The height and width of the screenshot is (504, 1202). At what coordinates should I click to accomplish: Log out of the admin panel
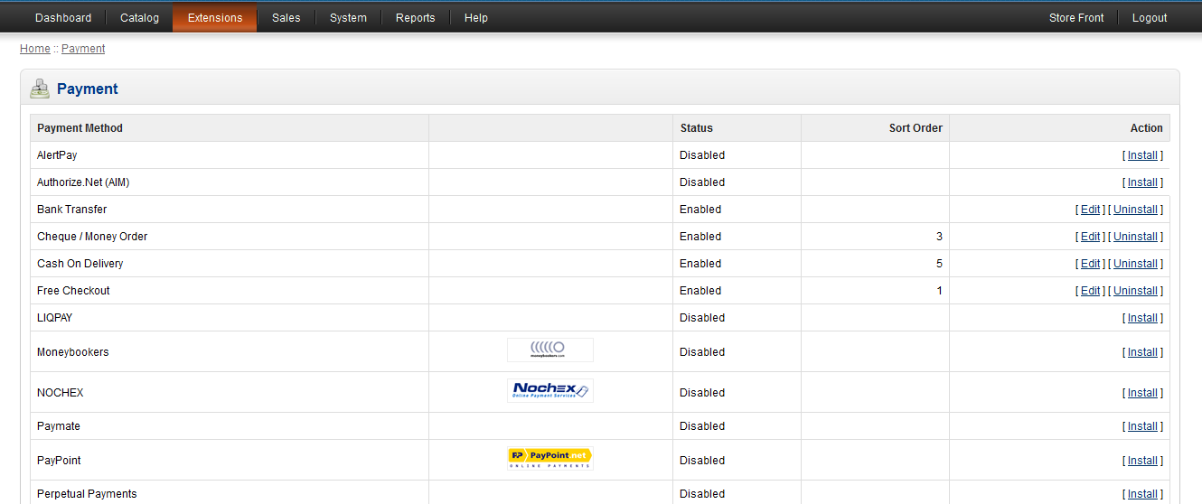pyautogui.click(x=1150, y=18)
